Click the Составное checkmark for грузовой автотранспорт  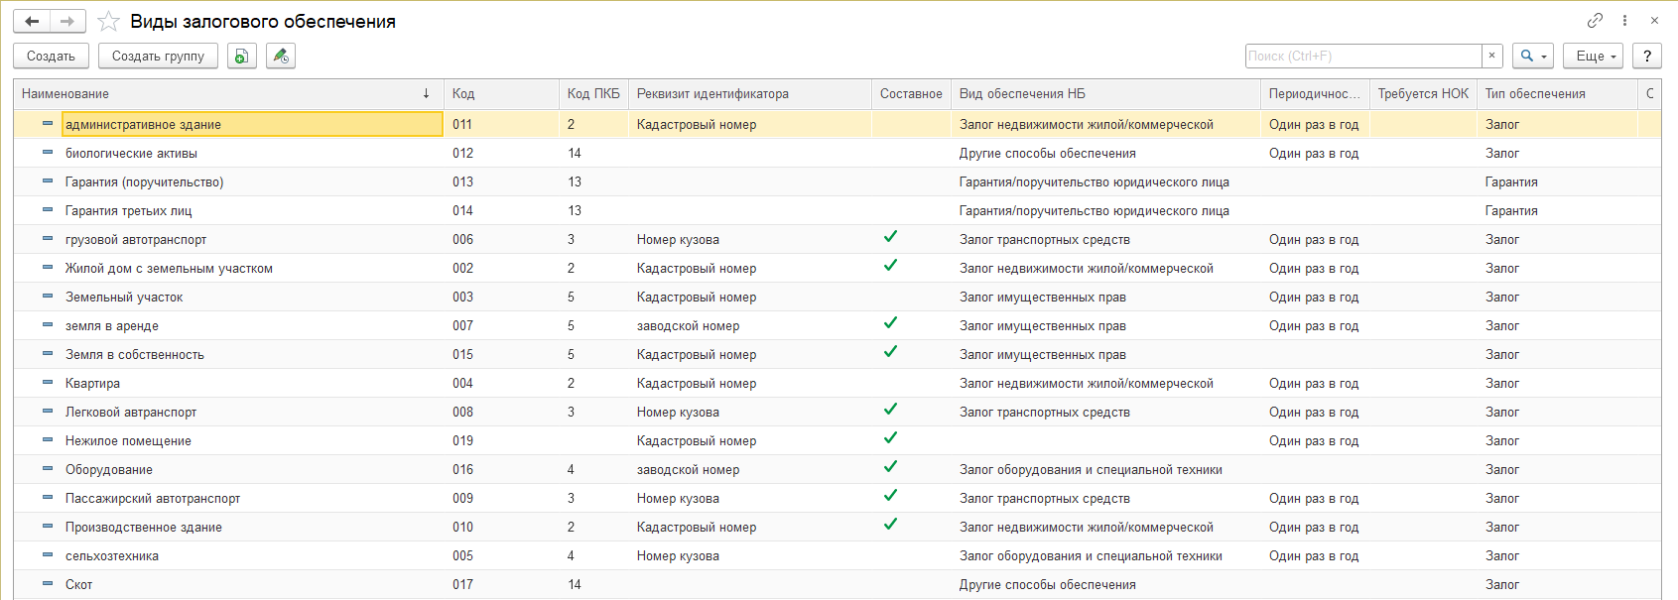pos(891,237)
